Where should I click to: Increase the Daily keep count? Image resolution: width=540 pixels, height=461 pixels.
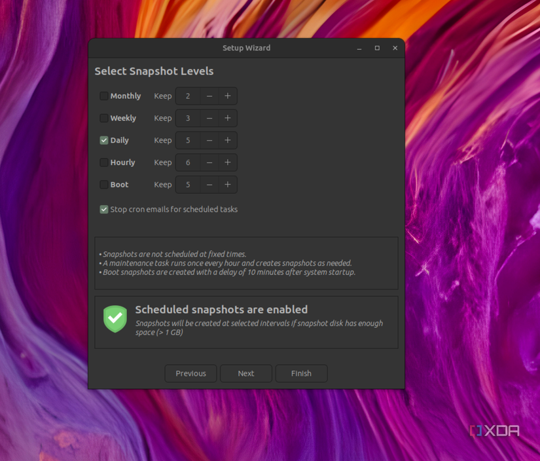228,140
